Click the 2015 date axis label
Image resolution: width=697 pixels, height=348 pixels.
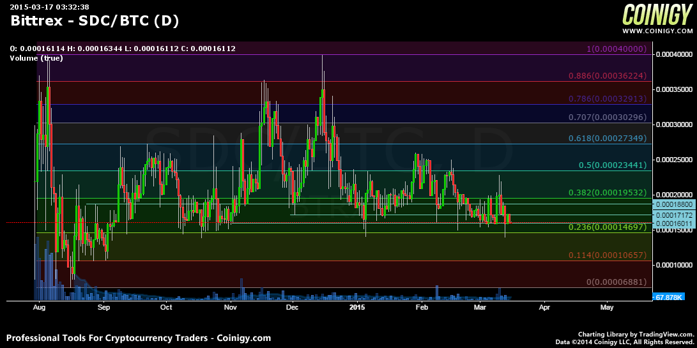tap(357, 307)
